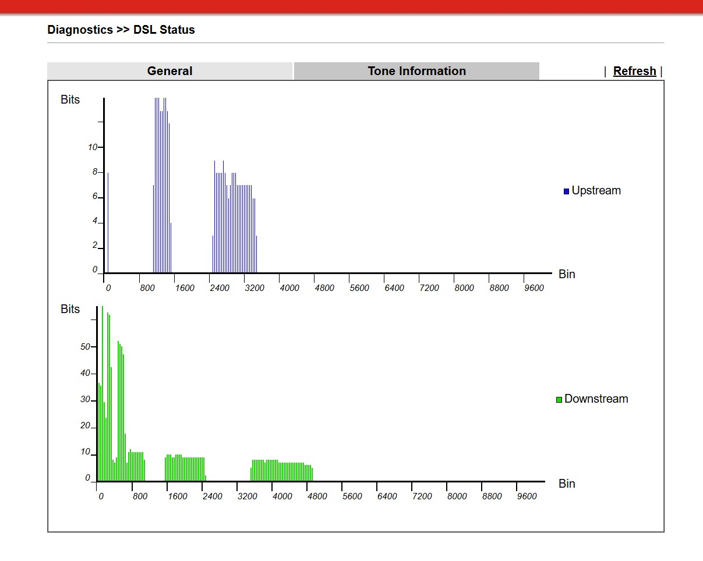Click the Refresh link
The image size is (703, 561).
click(634, 71)
